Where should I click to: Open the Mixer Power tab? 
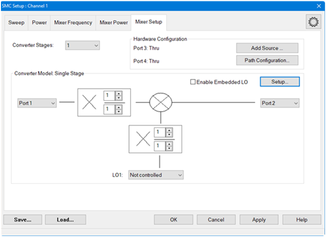(x=114, y=23)
